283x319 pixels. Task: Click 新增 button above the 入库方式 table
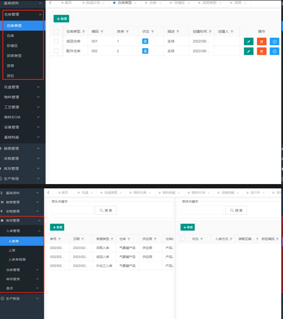[188, 227]
